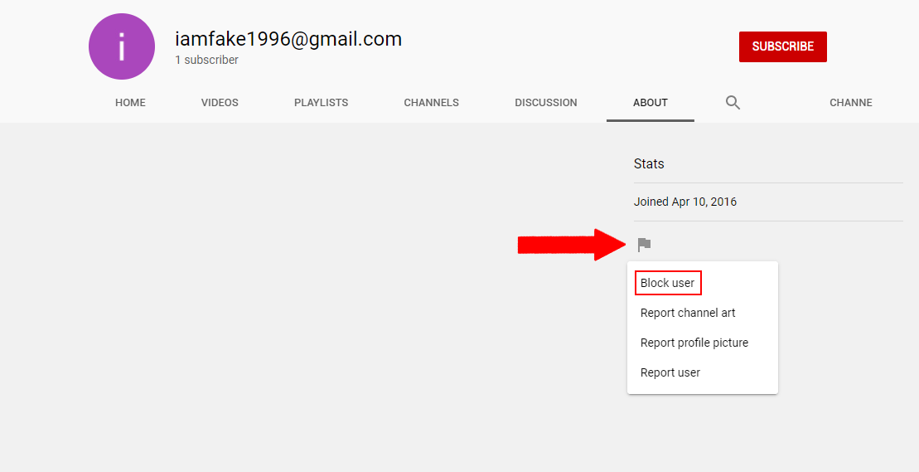Choose Block user from the menu
This screenshot has width=919, height=472.
point(668,283)
